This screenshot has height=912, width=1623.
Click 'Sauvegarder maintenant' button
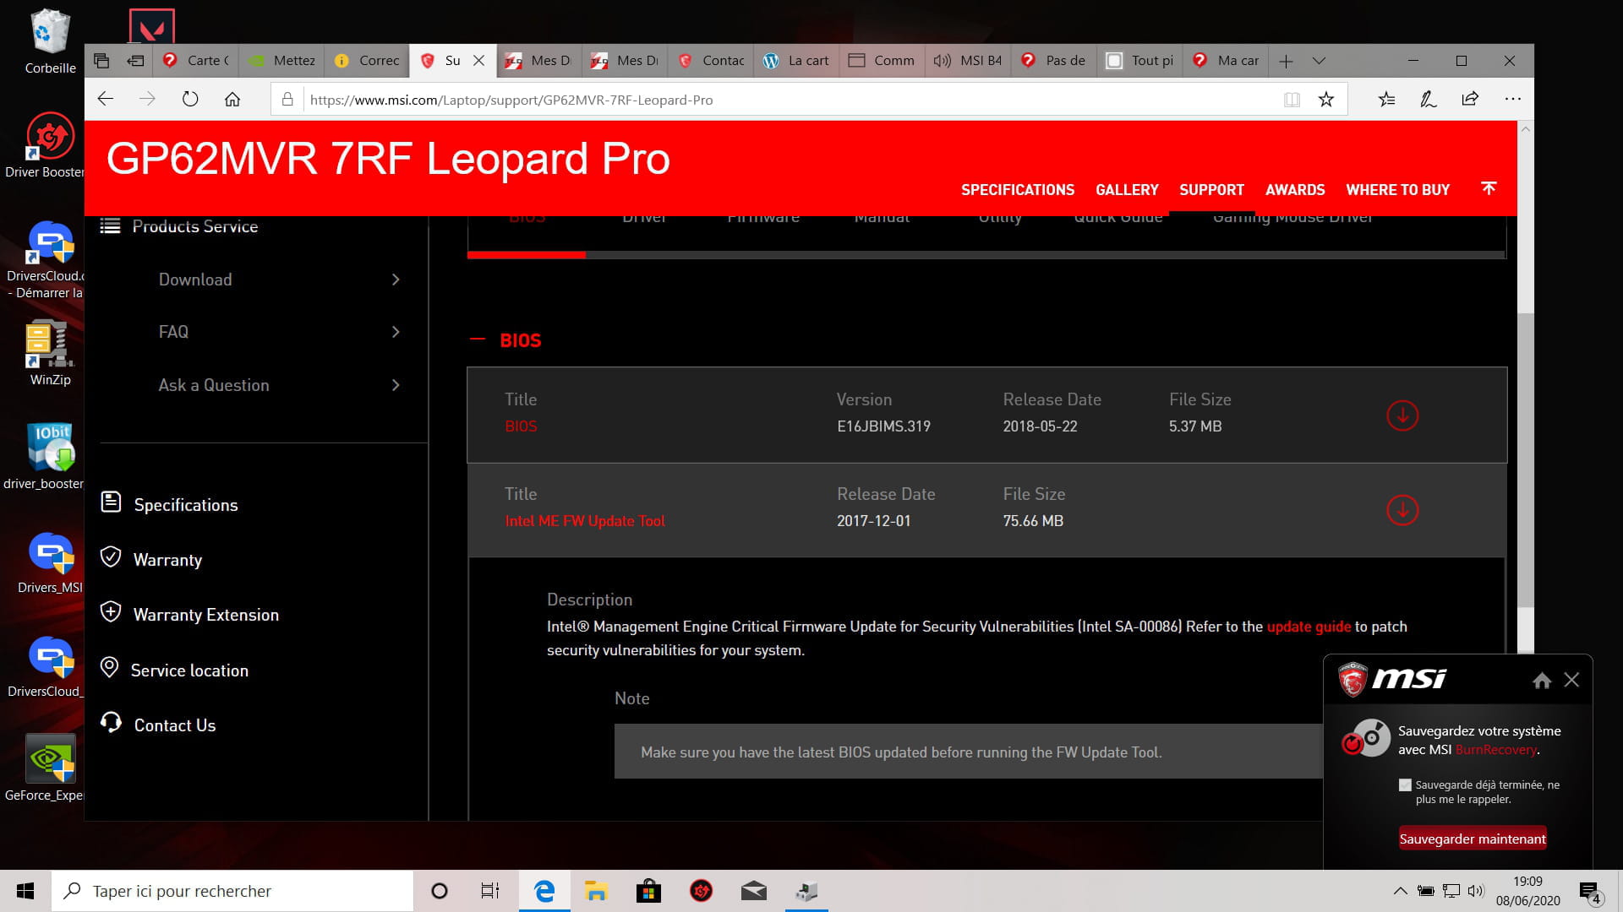pyautogui.click(x=1473, y=839)
